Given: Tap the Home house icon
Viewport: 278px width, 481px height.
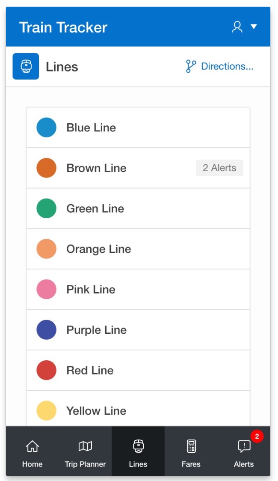Looking at the screenshot, I should pos(33,446).
